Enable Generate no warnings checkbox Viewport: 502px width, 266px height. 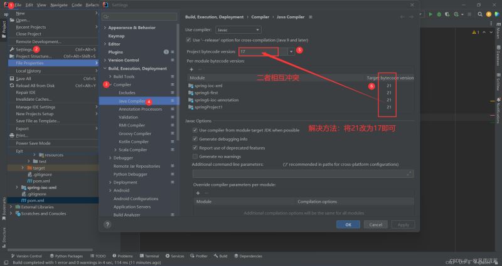click(x=195, y=156)
